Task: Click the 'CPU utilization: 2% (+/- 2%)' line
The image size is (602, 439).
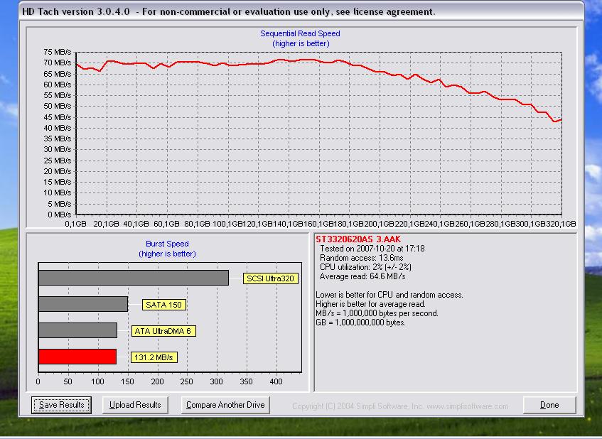Action: pyautogui.click(x=365, y=267)
